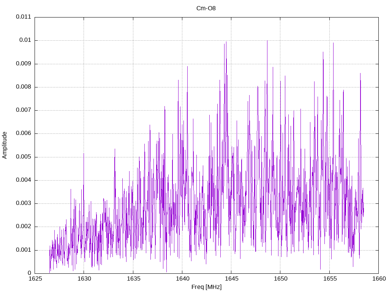Click the 0.002 y-axis tick label
Viewport: 389px width, 292px height.
pos(24,226)
